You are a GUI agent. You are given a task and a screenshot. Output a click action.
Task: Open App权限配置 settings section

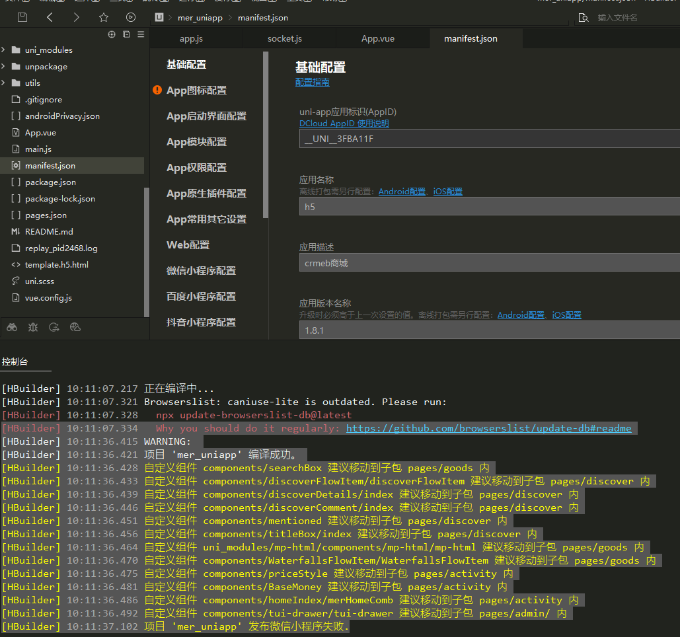(196, 168)
